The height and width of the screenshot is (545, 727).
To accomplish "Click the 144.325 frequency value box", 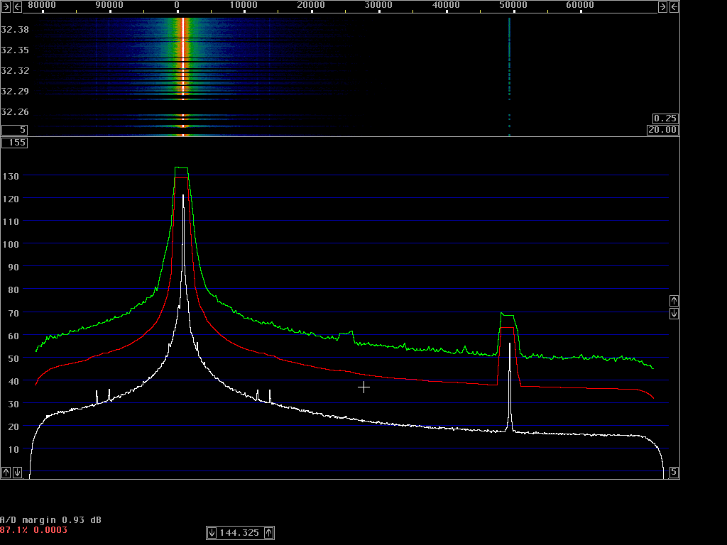I will point(239,533).
